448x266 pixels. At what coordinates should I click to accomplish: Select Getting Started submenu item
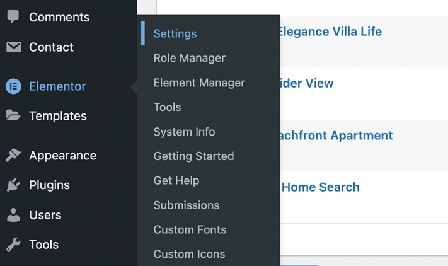click(193, 156)
